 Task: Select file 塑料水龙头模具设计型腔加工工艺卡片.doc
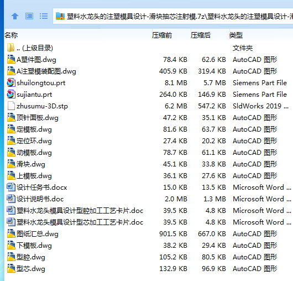tap(80, 211)
